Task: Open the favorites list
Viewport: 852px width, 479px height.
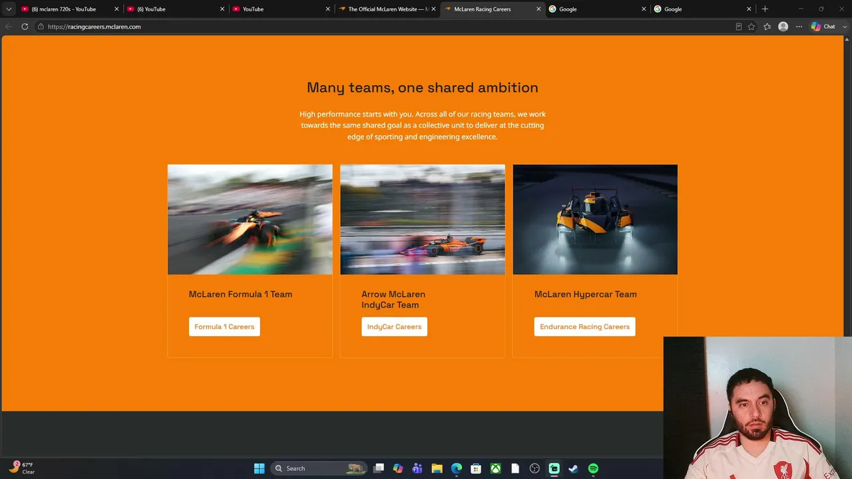Action: 767,27
